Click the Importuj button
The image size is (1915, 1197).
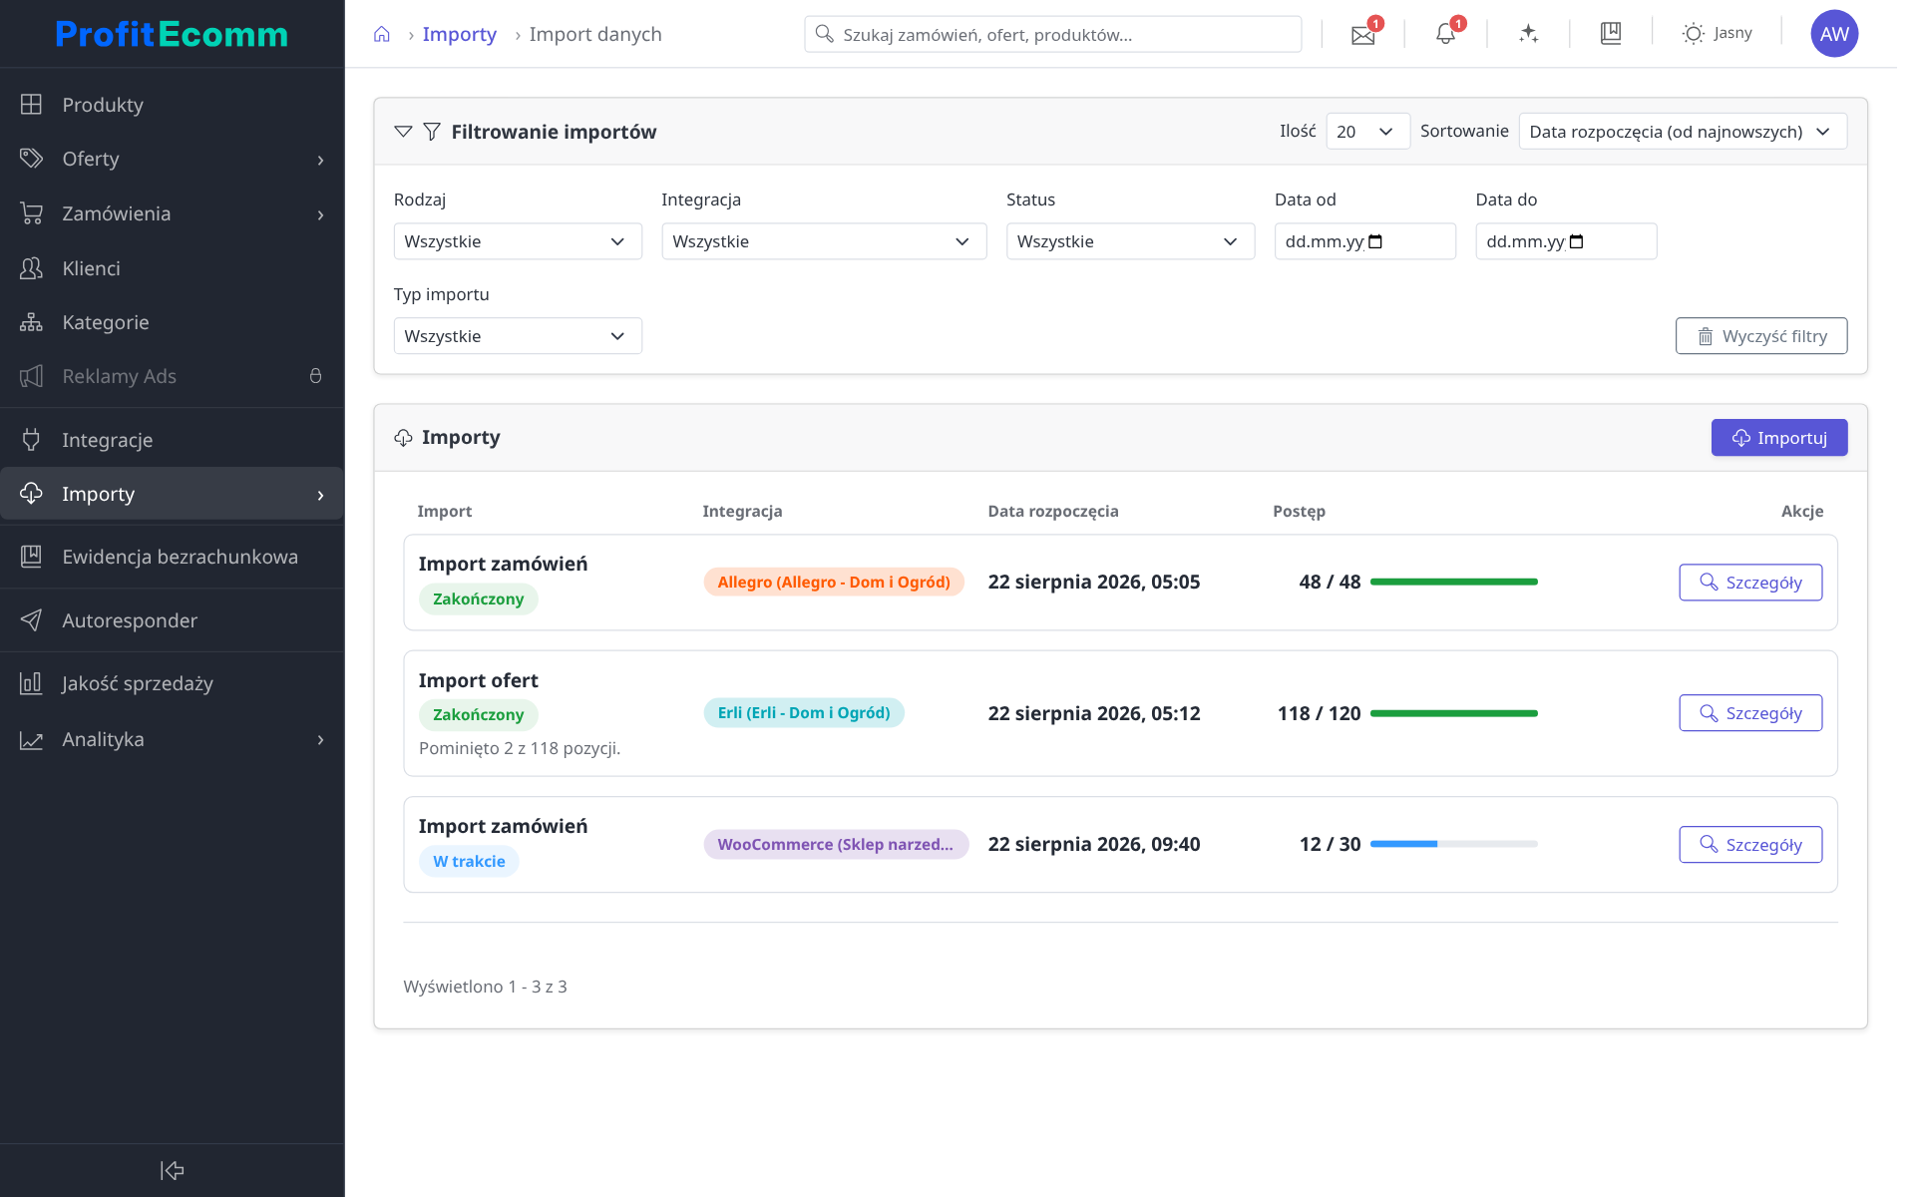click(x=1779, y=438)
